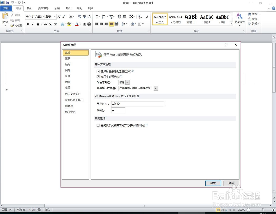The height and width of the screenshot is (214, 276).
Task: Click Replace (替换) in editing group
Action: pyautogui.click(x=253, y=19)
